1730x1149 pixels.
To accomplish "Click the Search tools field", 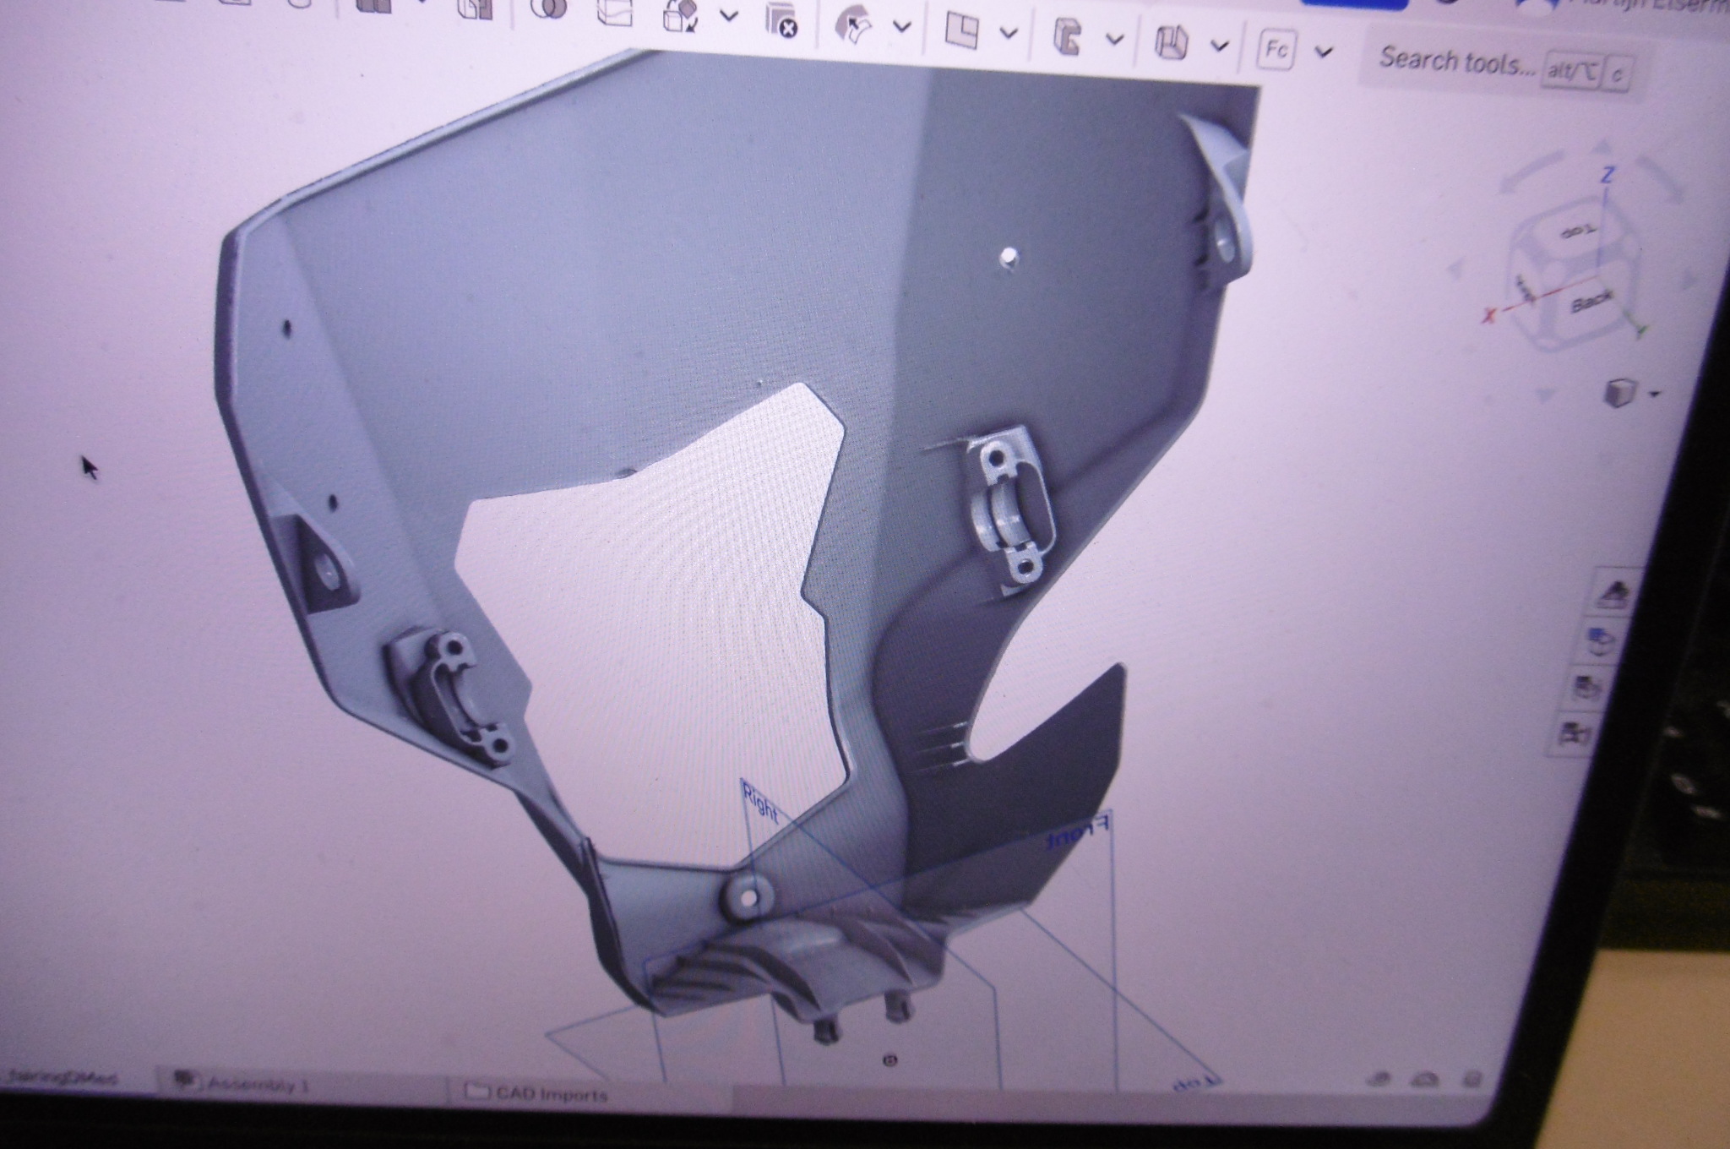I will (1455, 61).
